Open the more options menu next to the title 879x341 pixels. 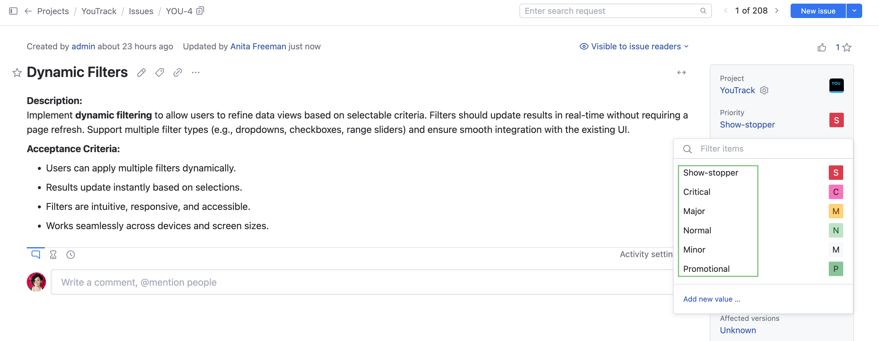coord(195,73)
